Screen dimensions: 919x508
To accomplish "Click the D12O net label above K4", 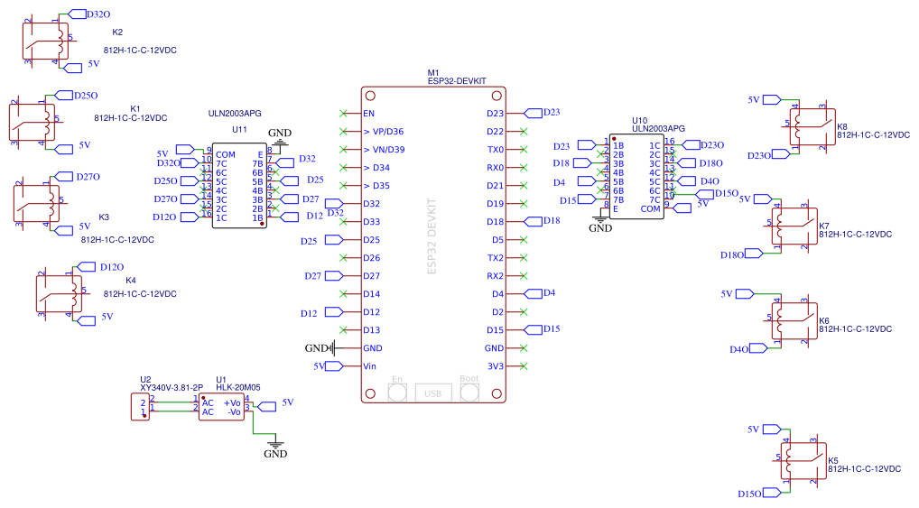I will 111,267.
